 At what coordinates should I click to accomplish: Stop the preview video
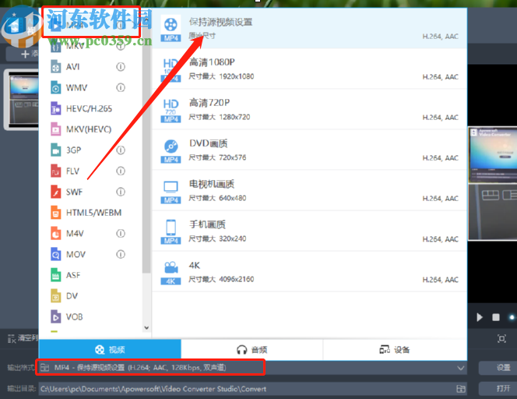tap(495, 317)
